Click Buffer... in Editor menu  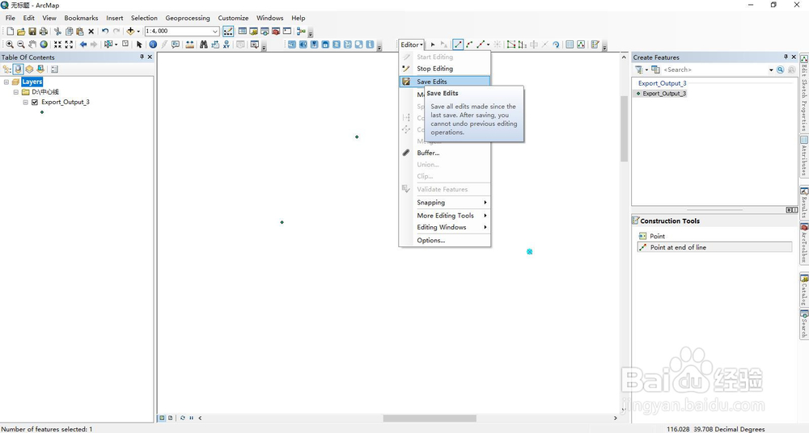point(445,153)
